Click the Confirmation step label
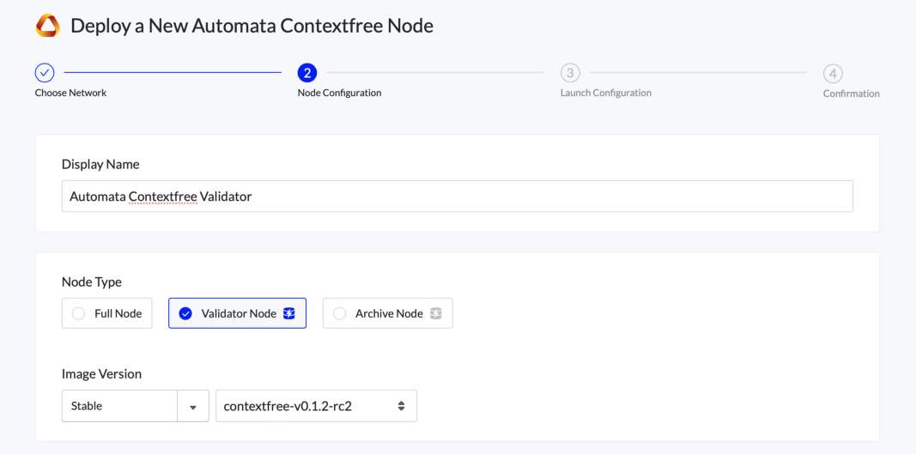Image resolution: width=916 pixels, height=454 pixels. 851,94
